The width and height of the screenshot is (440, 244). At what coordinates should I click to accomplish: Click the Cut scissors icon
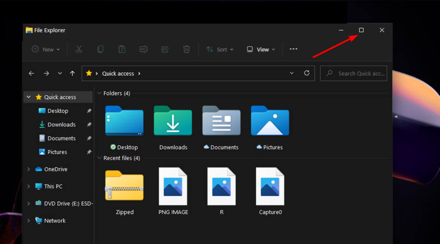tap(79, 49)
